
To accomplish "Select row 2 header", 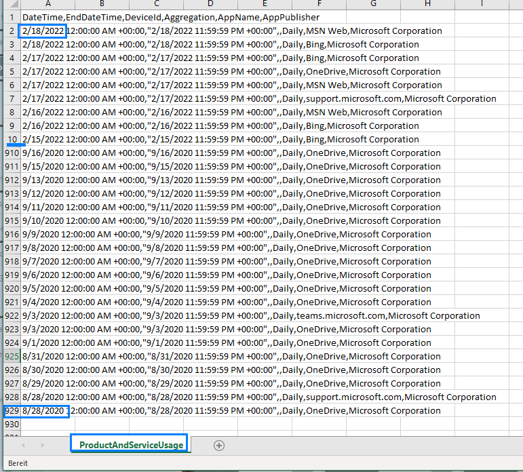I will [x=12, y=31].
